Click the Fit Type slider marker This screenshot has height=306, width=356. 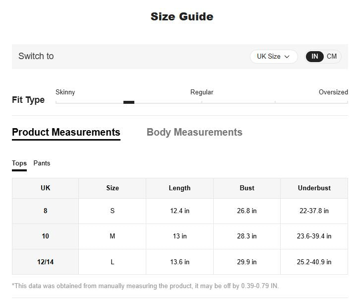point(129,102)
